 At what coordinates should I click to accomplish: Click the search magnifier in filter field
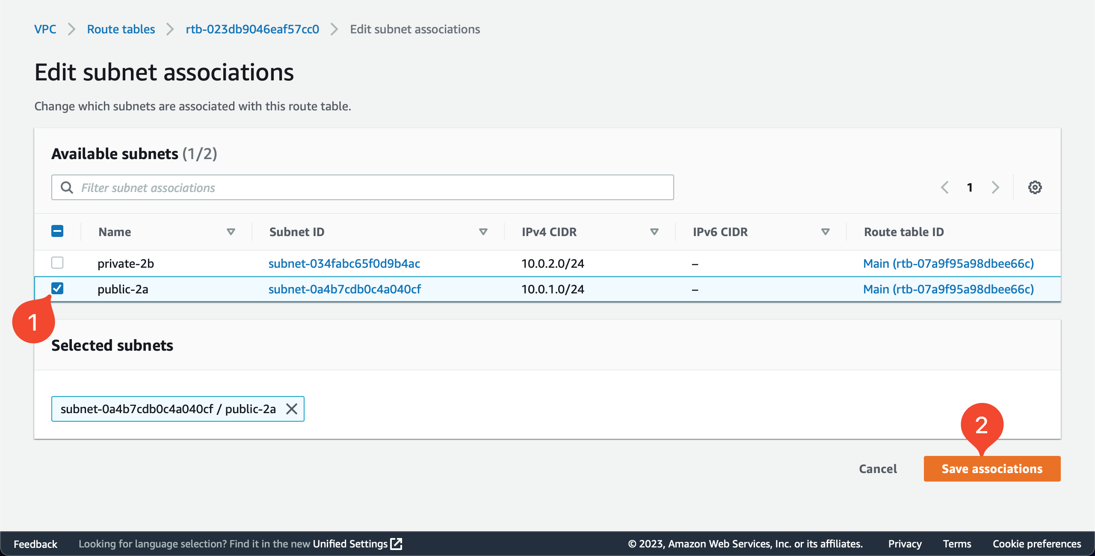tap(67, 187)
